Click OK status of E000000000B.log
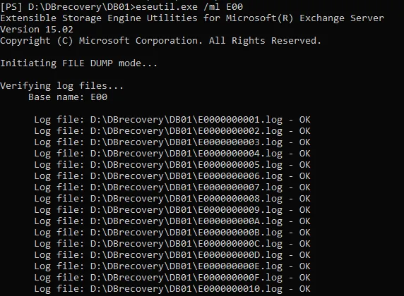 (305, 233)
